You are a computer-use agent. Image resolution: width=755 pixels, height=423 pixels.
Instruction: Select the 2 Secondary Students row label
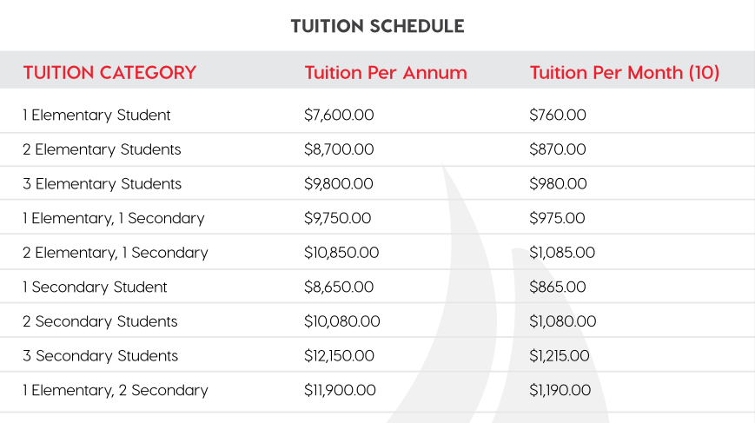pos(100,321)
